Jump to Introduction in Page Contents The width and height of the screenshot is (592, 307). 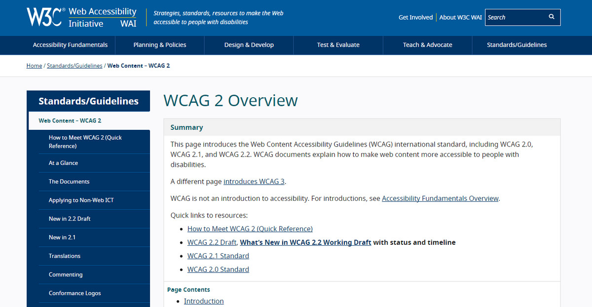(204, 301)
